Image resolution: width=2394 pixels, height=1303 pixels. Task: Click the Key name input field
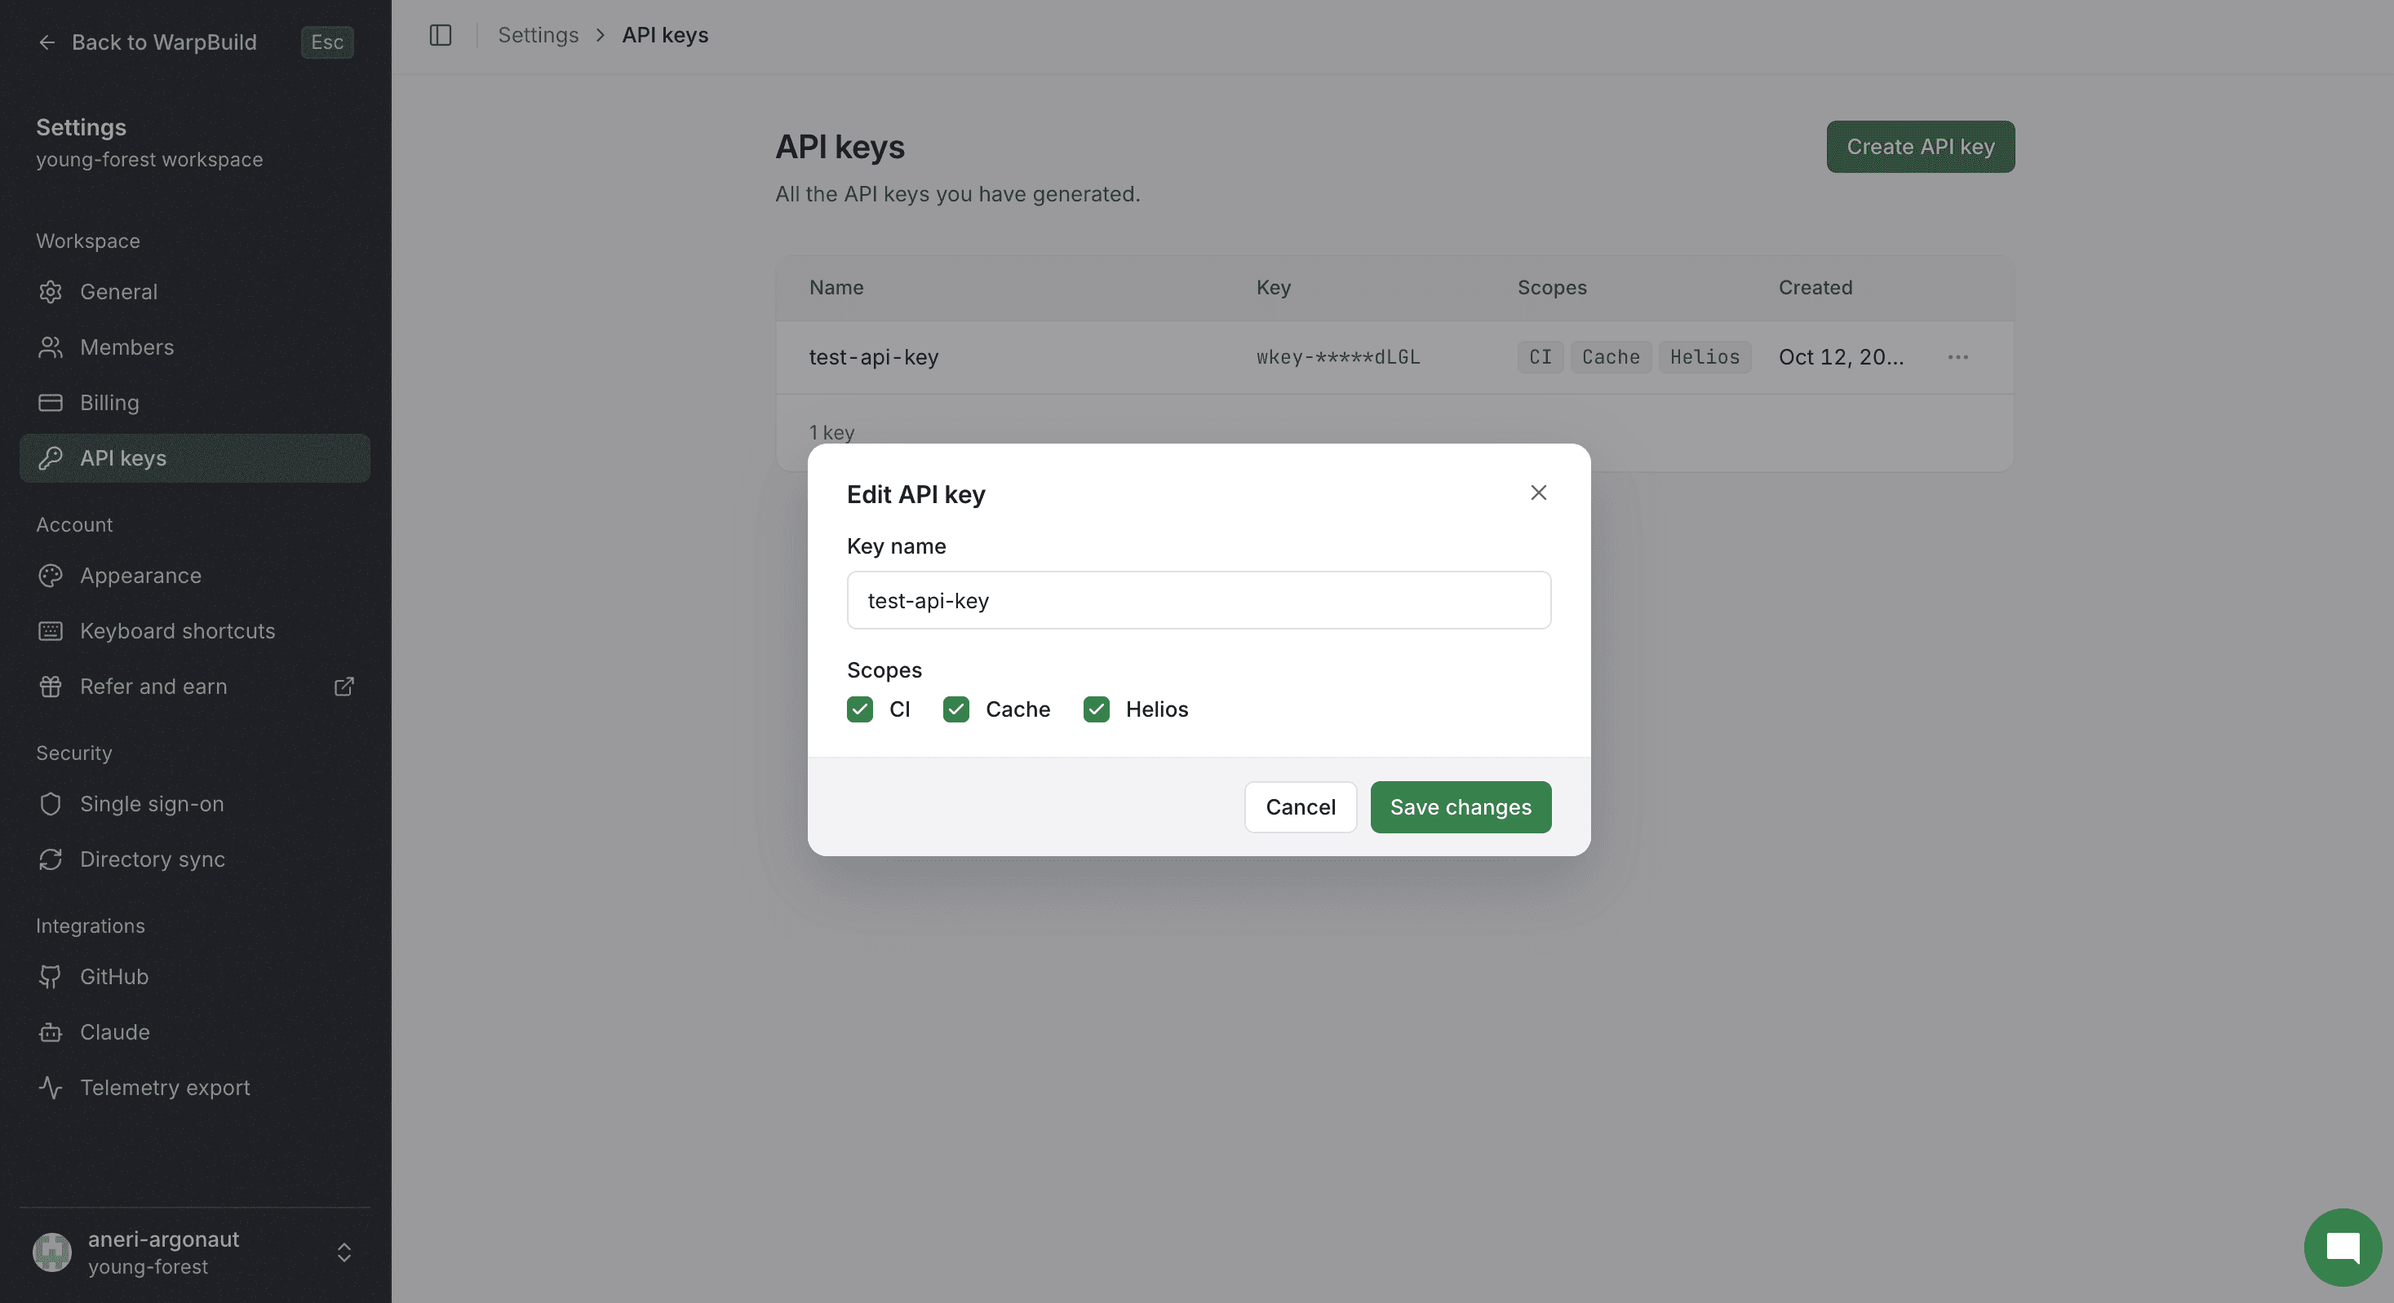pos(1199,601)
